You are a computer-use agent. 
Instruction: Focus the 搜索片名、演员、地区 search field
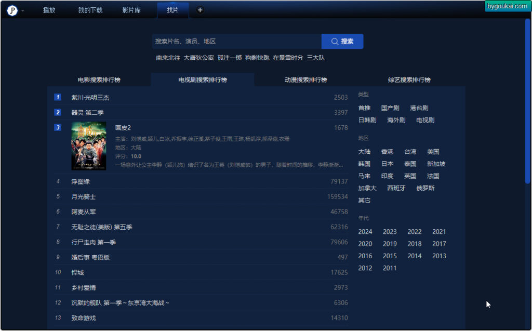237,42
